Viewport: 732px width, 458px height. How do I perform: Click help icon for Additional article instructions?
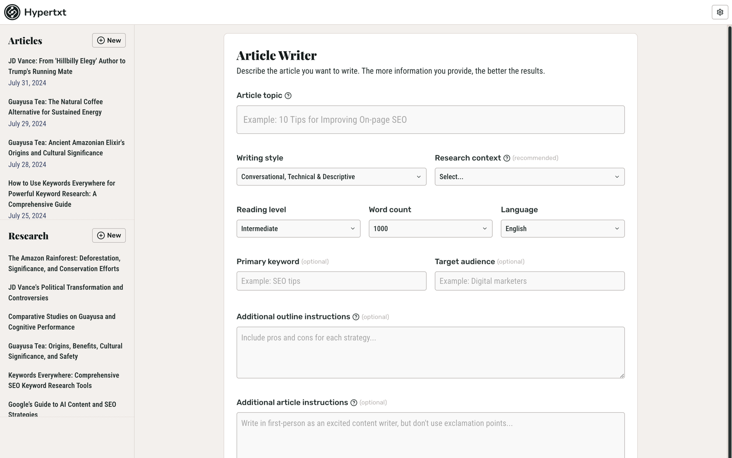(354, 403)
